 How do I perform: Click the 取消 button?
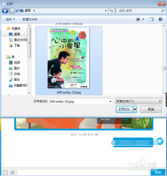[151, 109]
